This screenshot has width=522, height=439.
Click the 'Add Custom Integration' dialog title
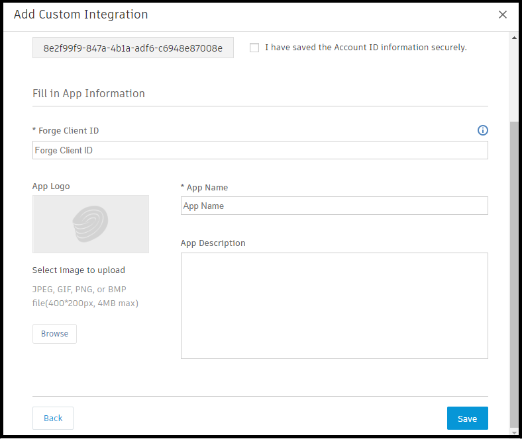[x=81, y=15]
